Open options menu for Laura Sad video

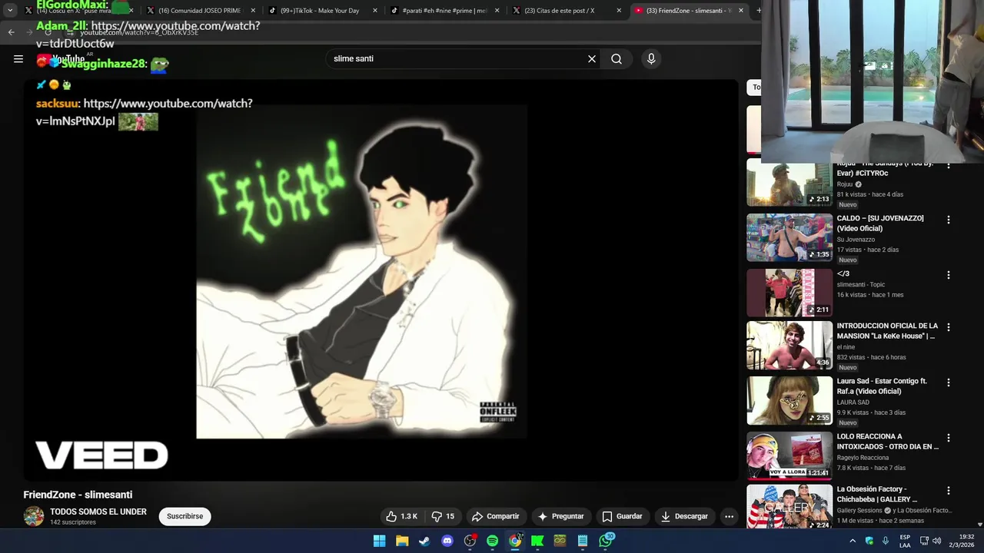pos(948,382)
